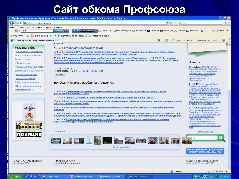Image resolution: width=239 pixels, height=179 pixels.
Task: Expand the Безопасность dropdown
Action: 203,40
